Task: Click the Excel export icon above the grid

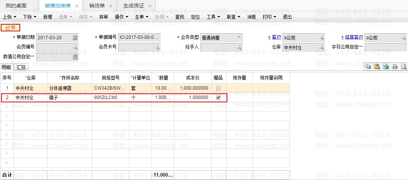Action: [386, 66]
